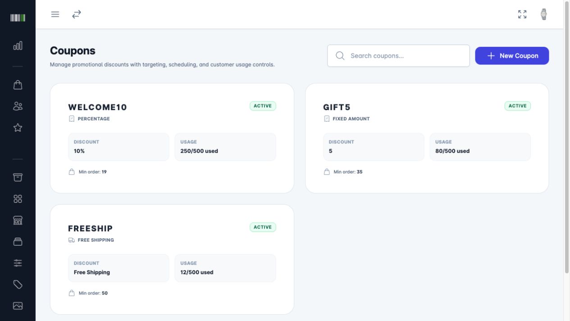
Task: Select the 80/500 used usage box
Action: click(480, 147)
